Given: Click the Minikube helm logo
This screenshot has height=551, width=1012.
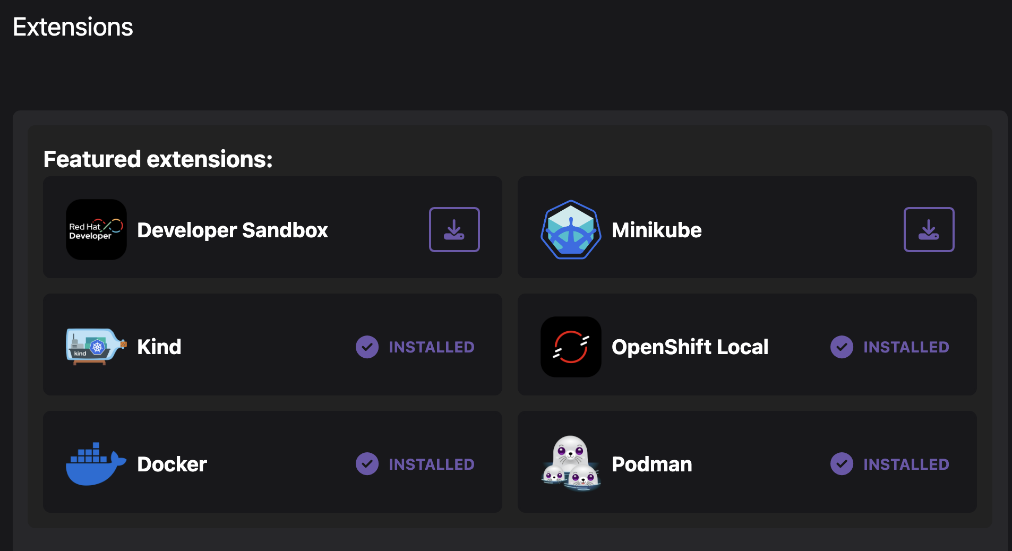Looking at the screenshot, I should pyautogui.click(x=571, y=229).
